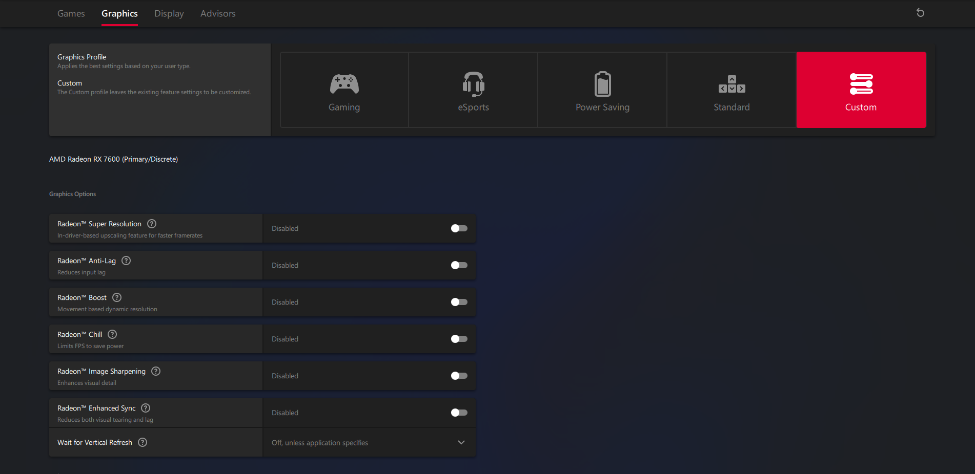Viewport: 975px width, 474px height.
Task: Open the Graphics tab
Action: coord(119,13)
